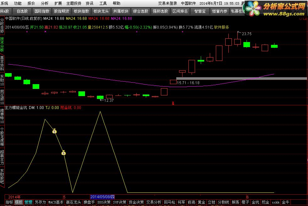Switch indicator to 金坑
308x206 pixels.
[255, 202]
